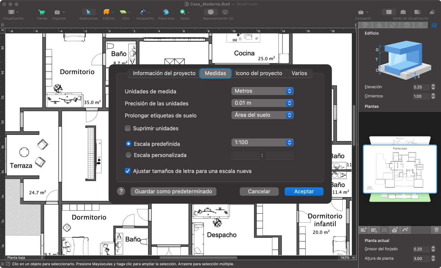Viewport: 441px width, 268px height.
Task: Choose the Accesorios dimension tools icon
Action: [143, 12]
